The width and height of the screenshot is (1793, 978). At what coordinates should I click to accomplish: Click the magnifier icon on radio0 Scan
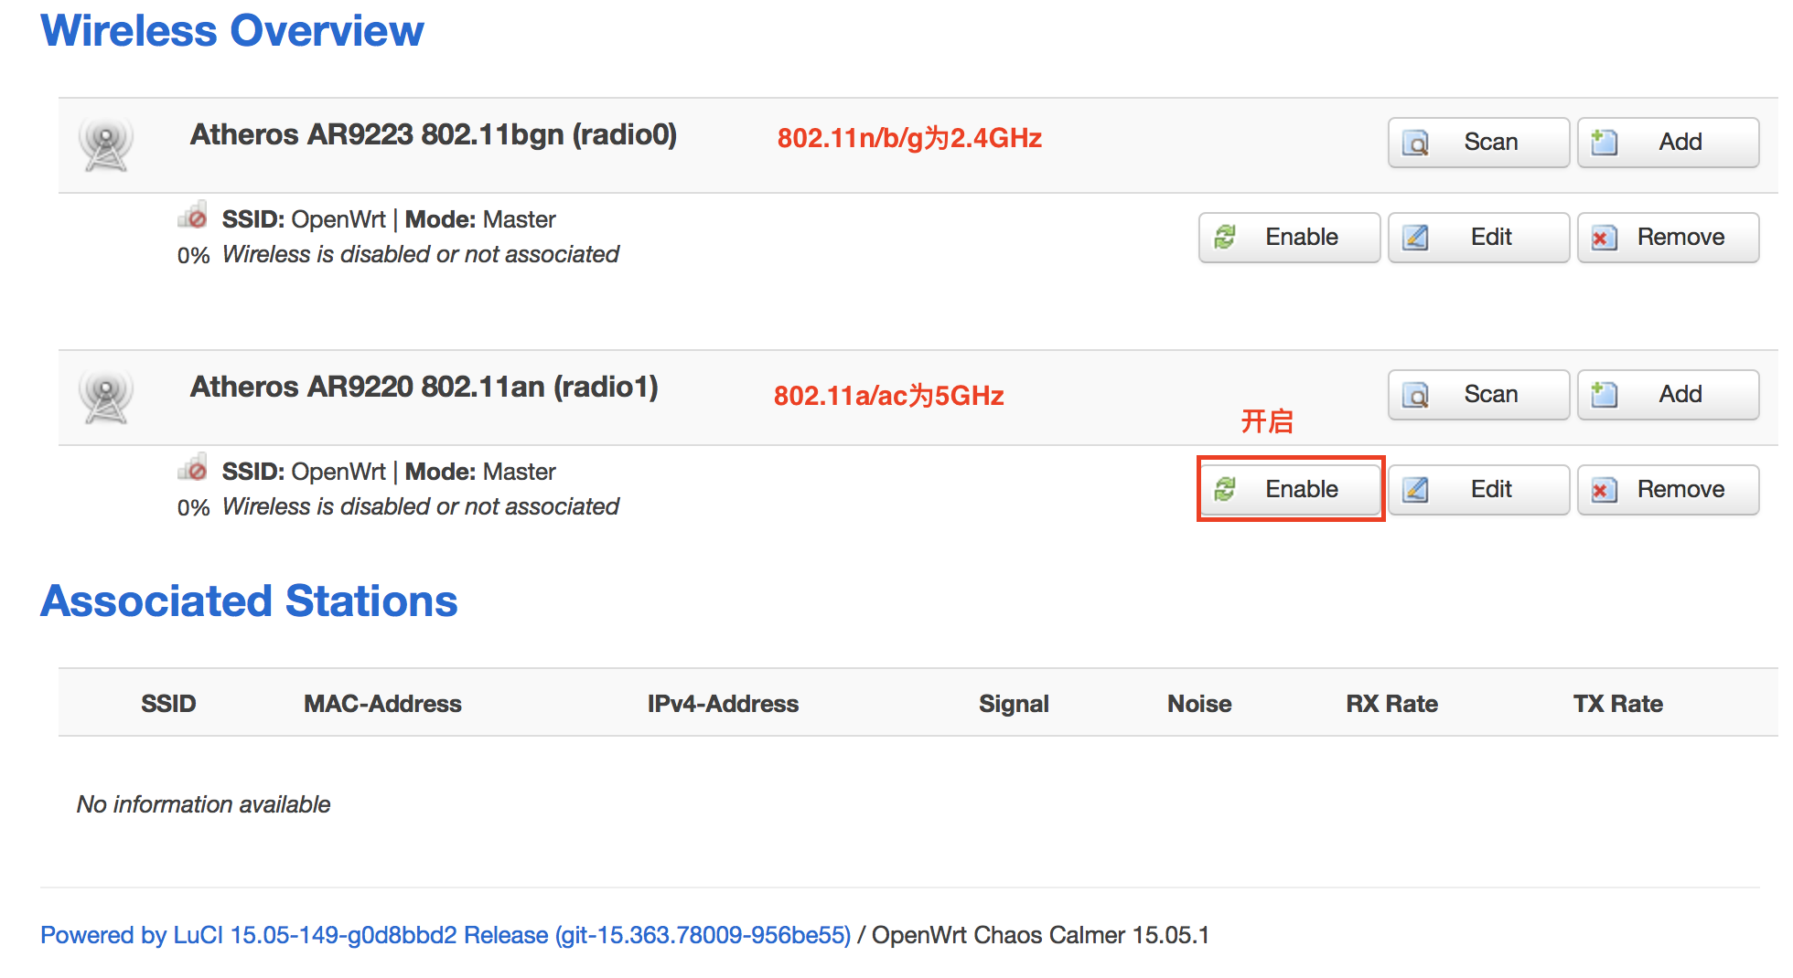click(1415, 144)
